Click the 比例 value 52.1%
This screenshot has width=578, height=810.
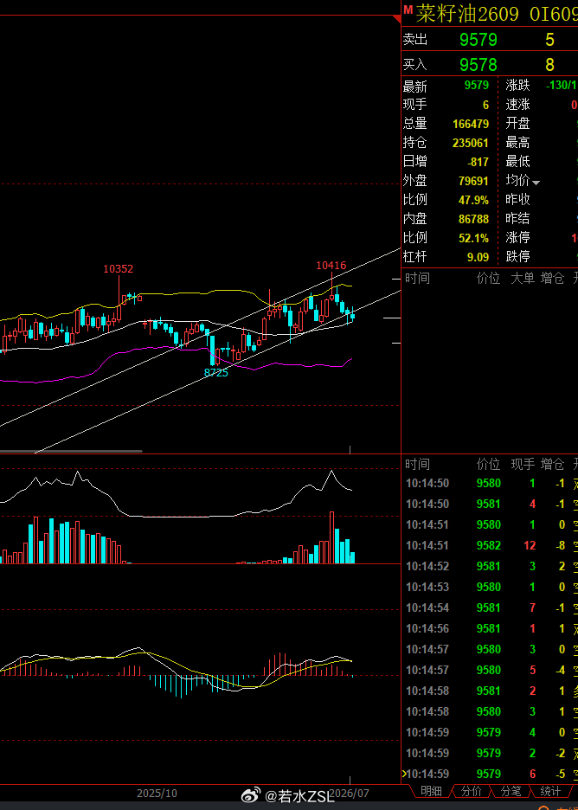473,238
